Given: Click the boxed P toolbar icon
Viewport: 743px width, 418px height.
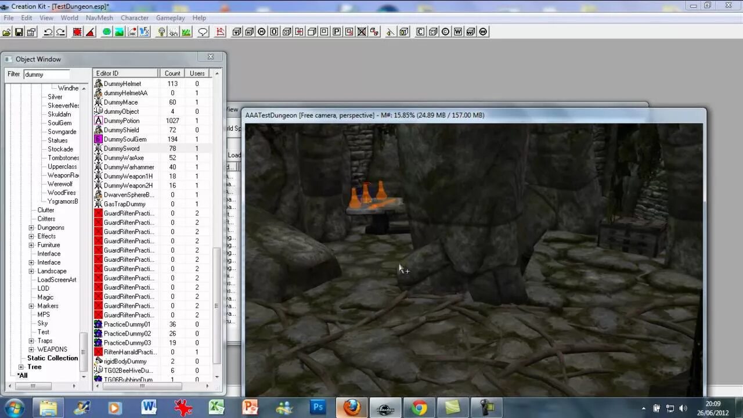Looking at the screenshot, I should point(337,32).
